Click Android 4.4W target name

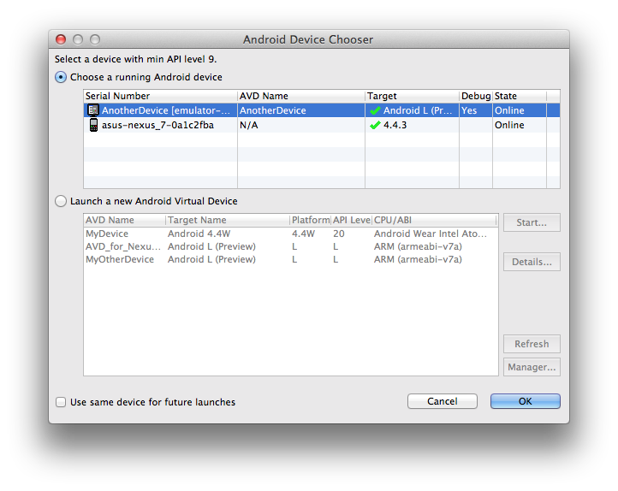(x=199, y=234)
